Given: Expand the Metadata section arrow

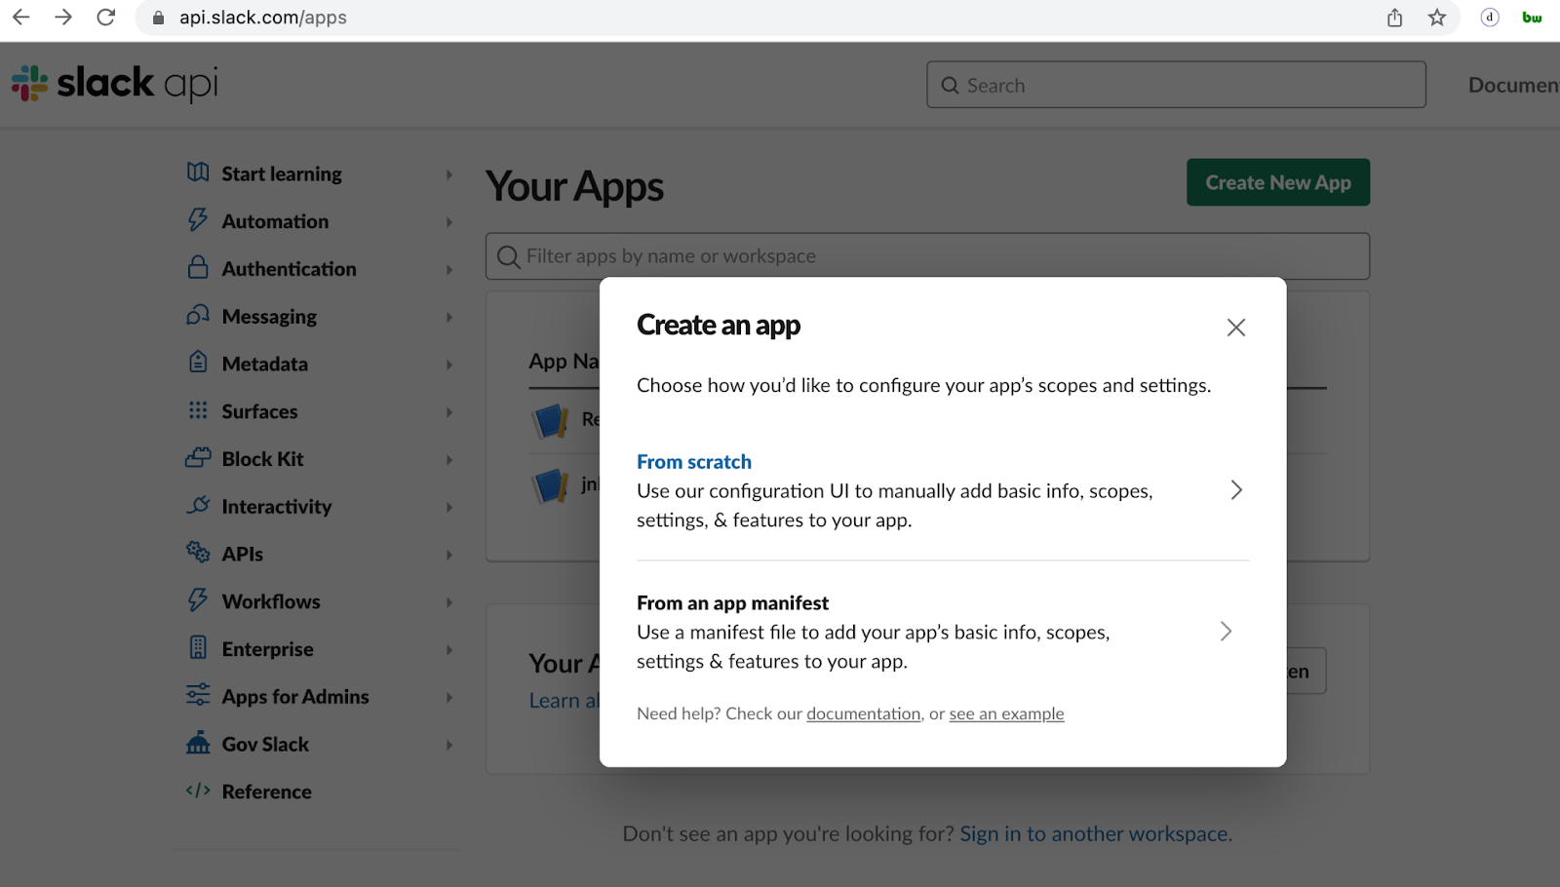Looking at the screenshot, I should (x=449, y=365).
